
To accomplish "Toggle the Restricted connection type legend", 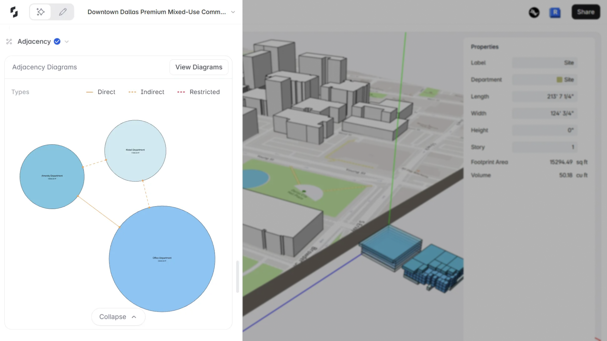I will pyautogui.click(x=199, y=92).
